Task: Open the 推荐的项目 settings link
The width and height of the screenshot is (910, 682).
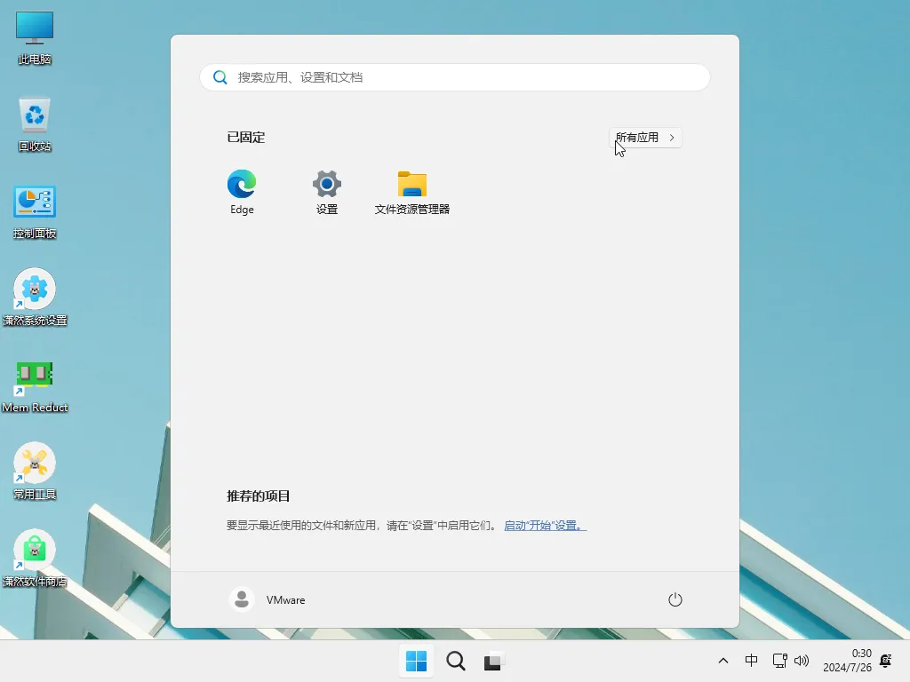Action: point(545,525)
